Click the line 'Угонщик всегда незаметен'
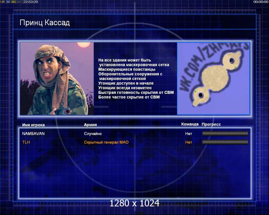Screen dimensions: 269x215 click(x=125, y=88)
